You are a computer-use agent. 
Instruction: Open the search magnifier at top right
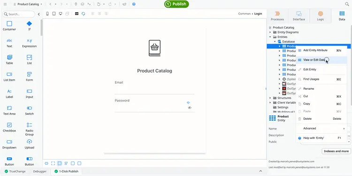[x=347, y=4]
